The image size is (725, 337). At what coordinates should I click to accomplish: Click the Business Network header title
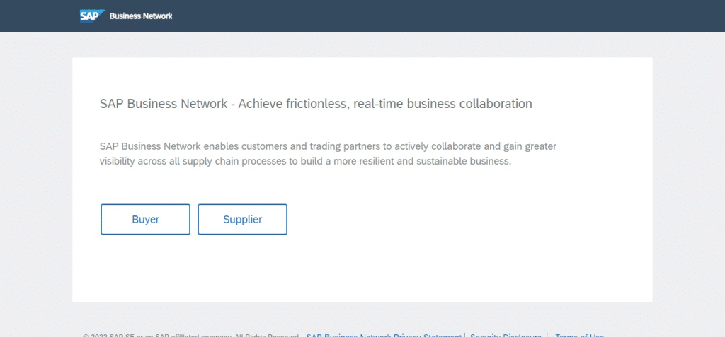click(x=141, y=16)
